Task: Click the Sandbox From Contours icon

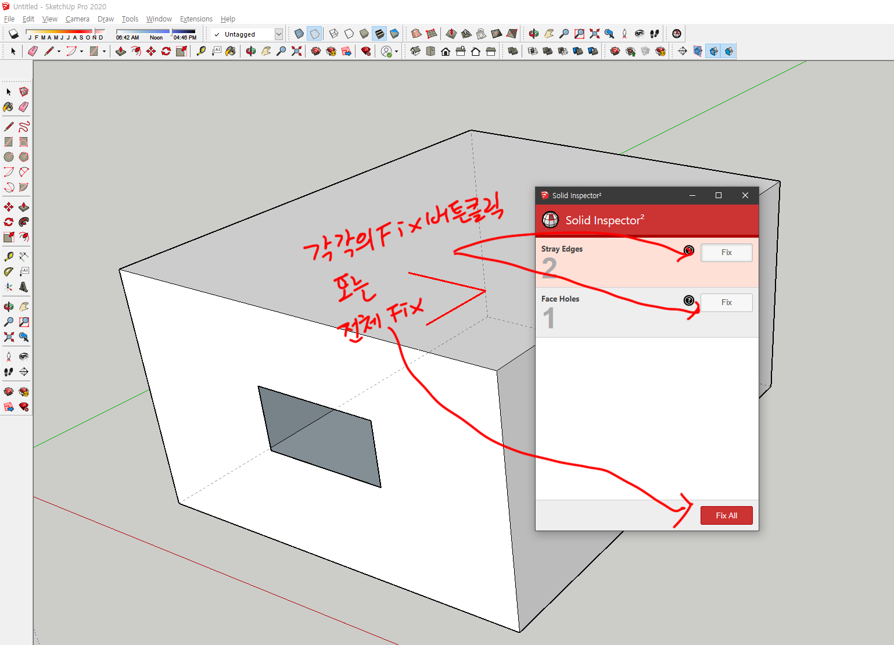Action: [416, 34]
